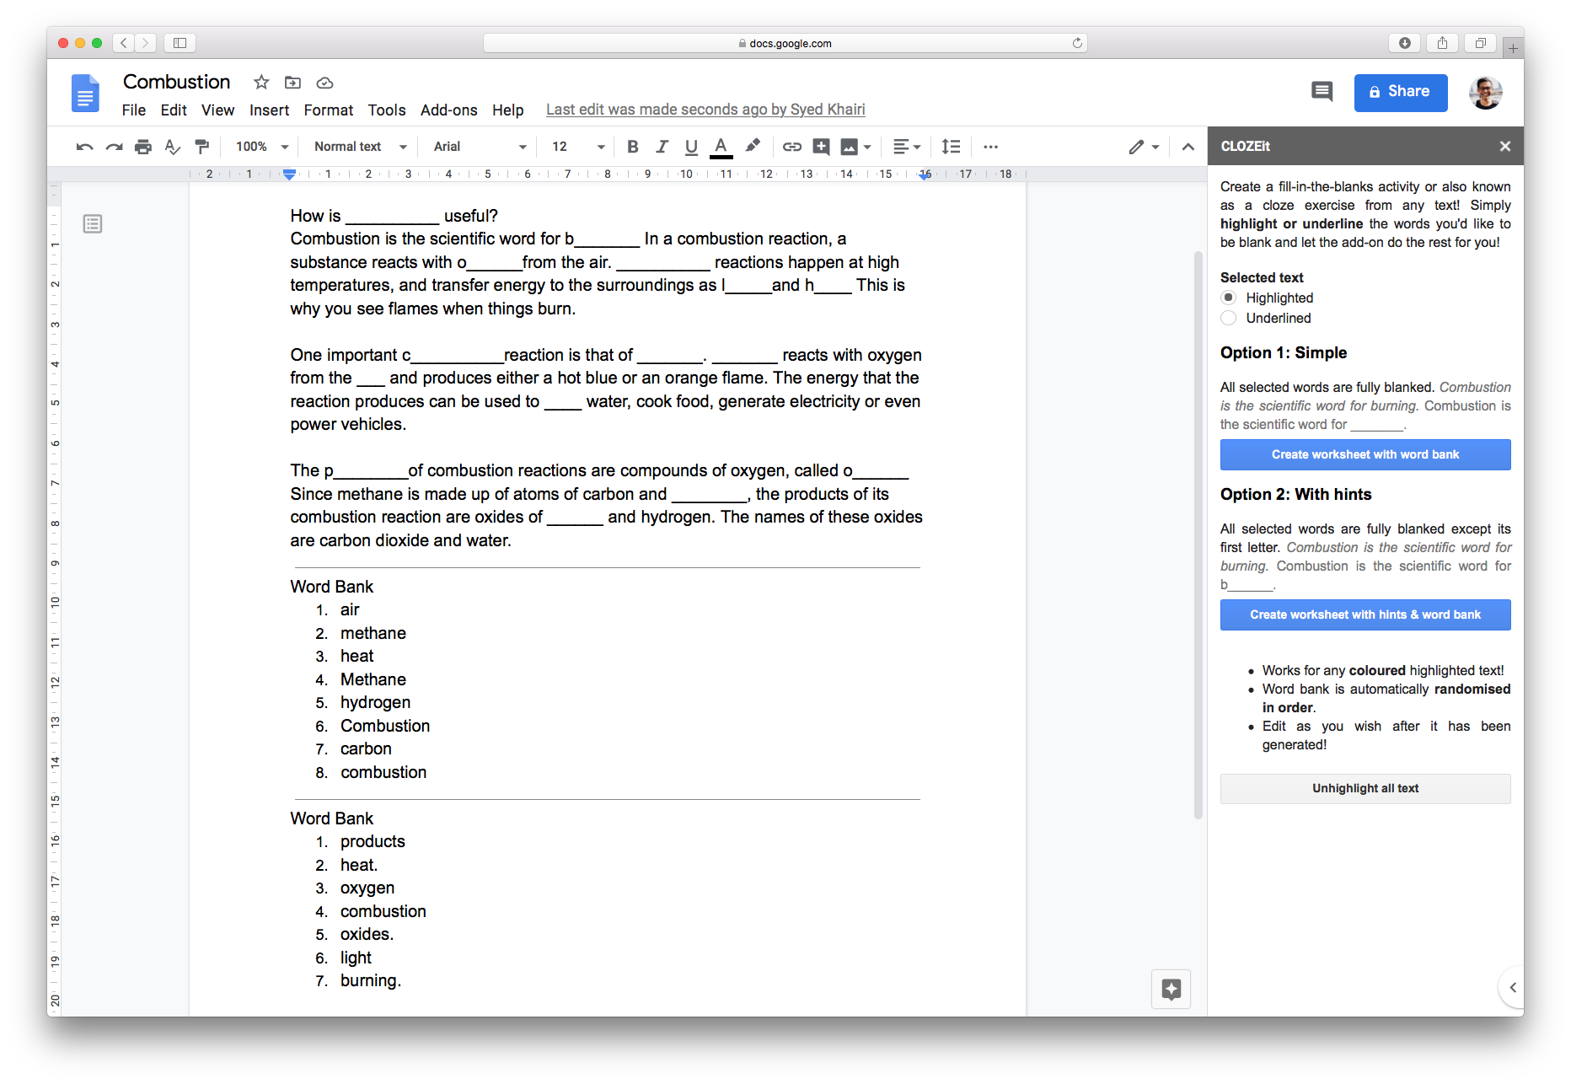Open the Explore button at bottom right
The image size is (1571, 1084).
point(1172,989)
